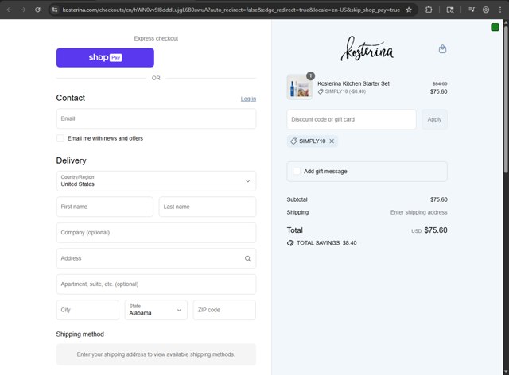
Task: Click the Shipping method heading
Action: [80, 334]
